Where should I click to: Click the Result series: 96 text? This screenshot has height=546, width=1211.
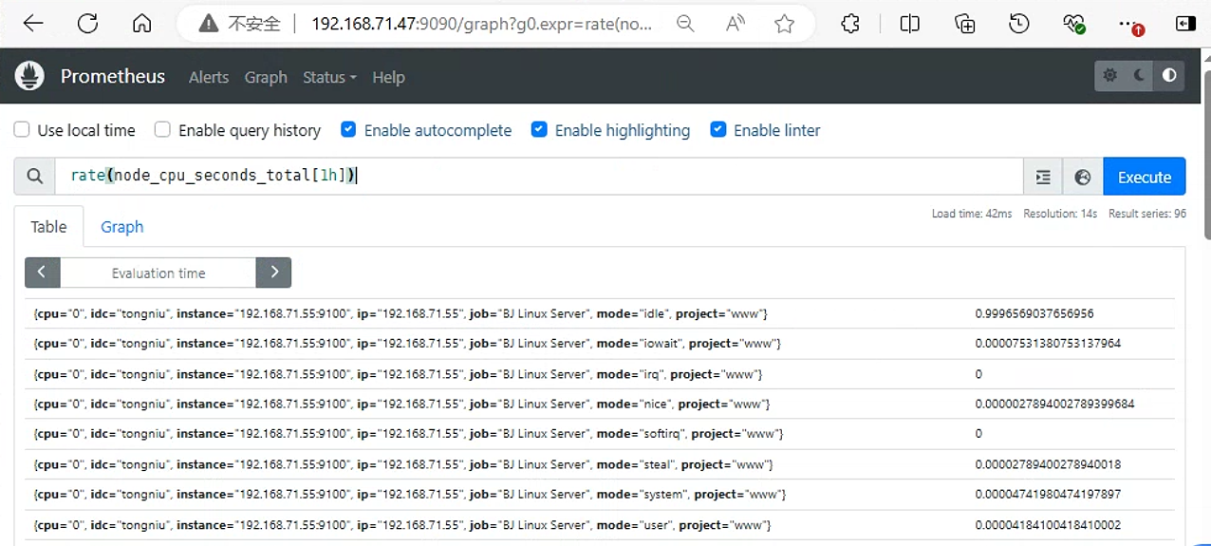pos(1147,215)
